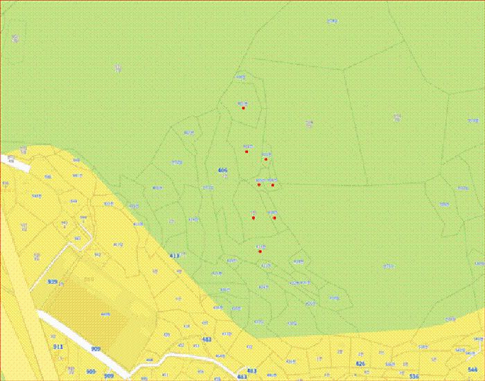Select the bold parcel label 466
The height and width of the screenshot is (381, 485).
222,170
